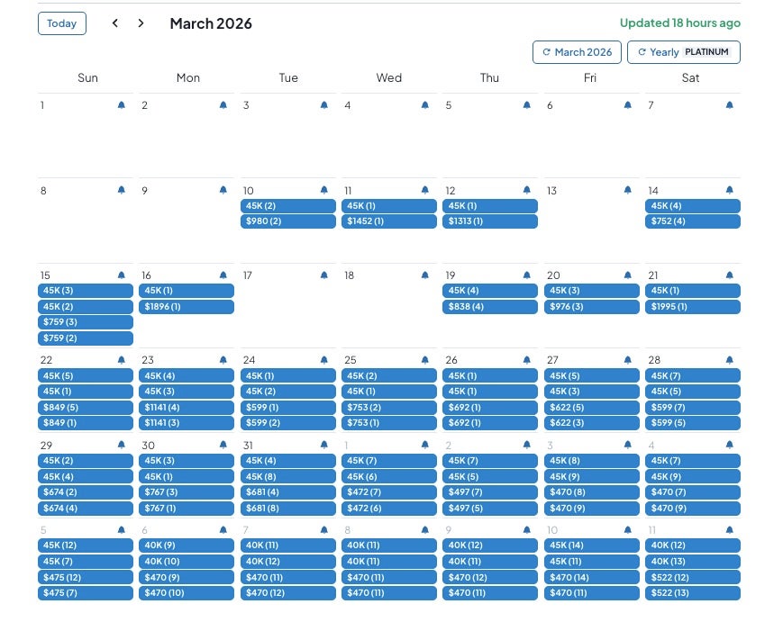The image size is (783, 631).
Task: Click the alert bell for March 10
Action: point(324,190)
